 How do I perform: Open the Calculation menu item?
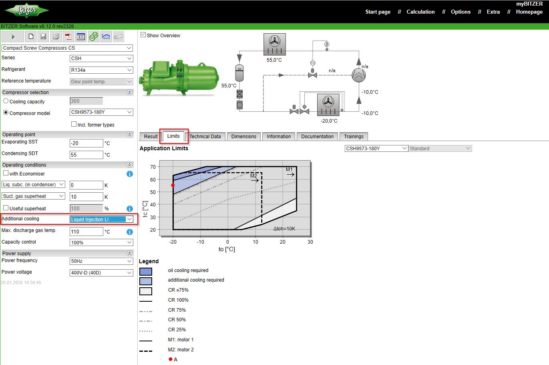pos(420,12)
